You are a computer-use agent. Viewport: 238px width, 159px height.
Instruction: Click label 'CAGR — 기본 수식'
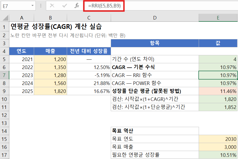(x=155, y=67)
